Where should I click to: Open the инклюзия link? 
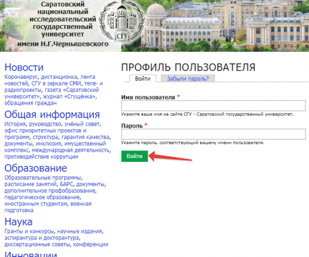48,144
